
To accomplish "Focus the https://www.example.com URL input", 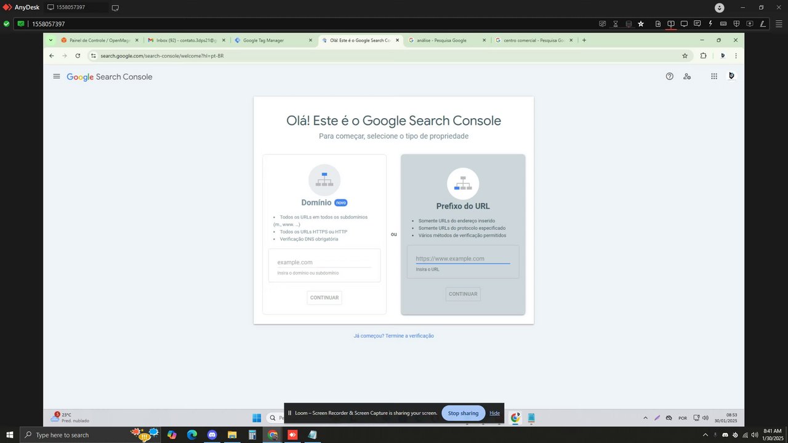I will (x=463, y=259).
